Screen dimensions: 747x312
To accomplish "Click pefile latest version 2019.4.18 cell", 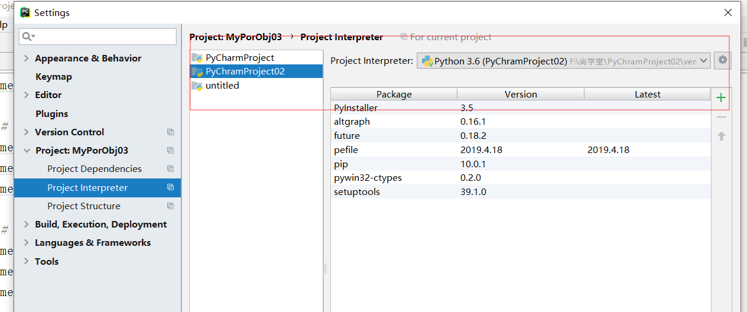I will pos(608,150).
